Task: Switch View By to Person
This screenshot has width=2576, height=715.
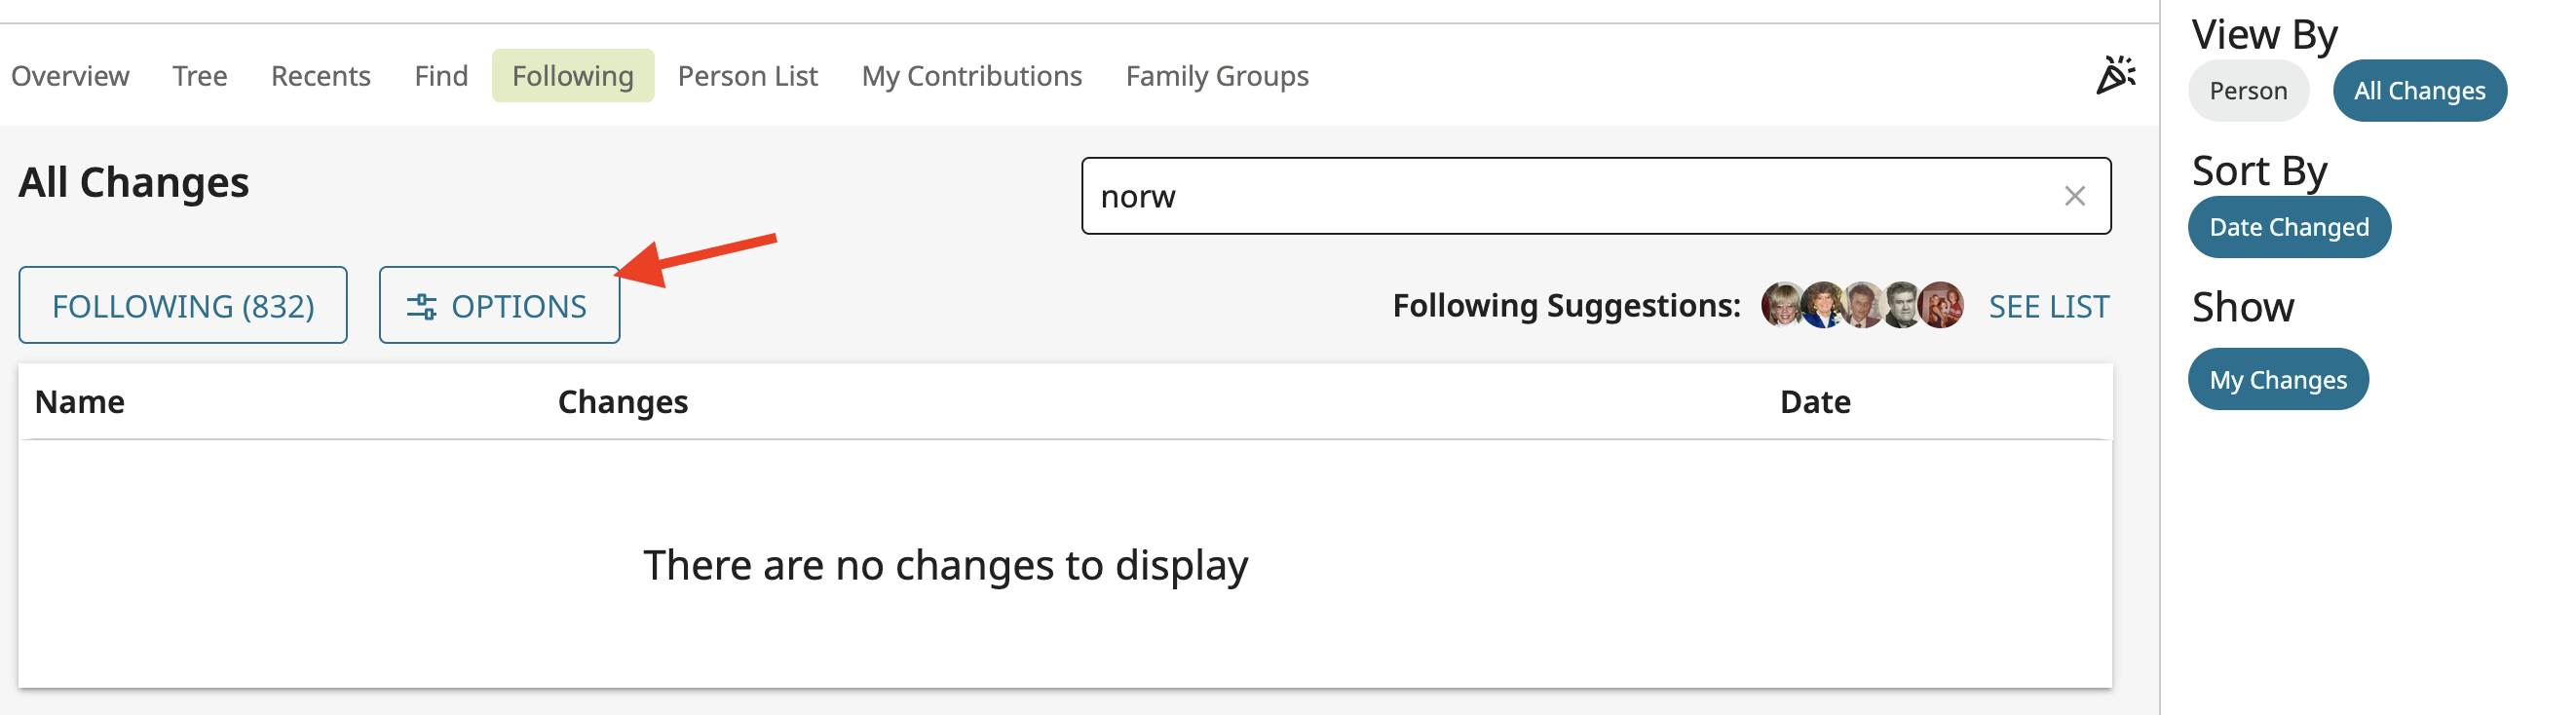Action: (2247, 91)
